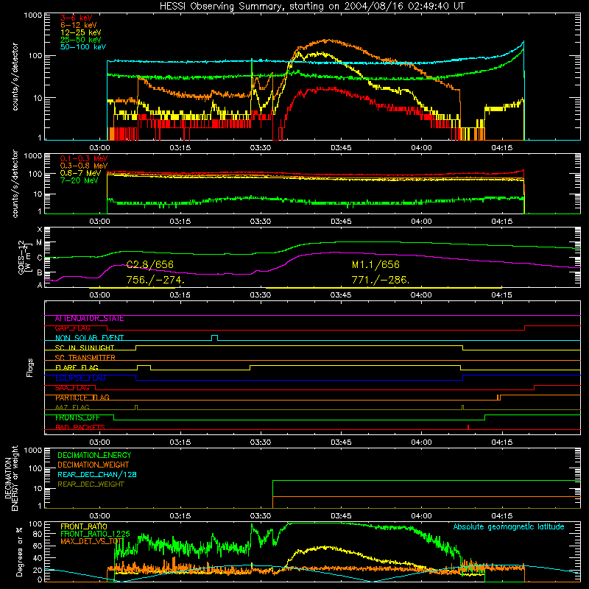Viewport: 589px width, 589px height.
Task: Click the NON_SOLAR_EVENT flag label
Action: coord(89,338)
